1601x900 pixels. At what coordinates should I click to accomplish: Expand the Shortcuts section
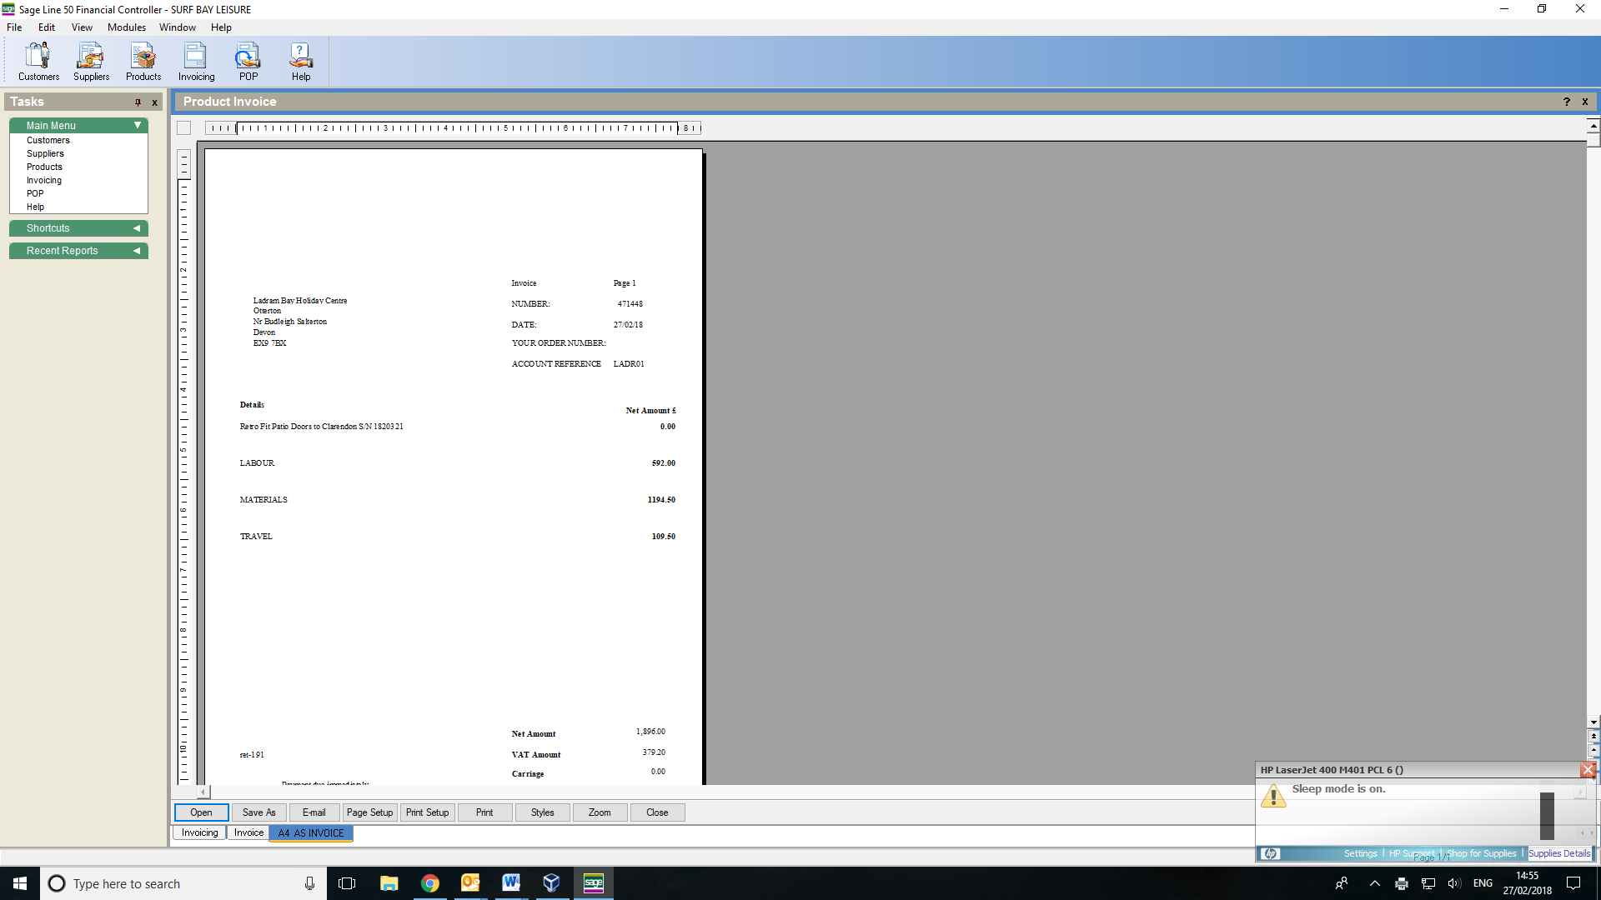click(137, 228)
